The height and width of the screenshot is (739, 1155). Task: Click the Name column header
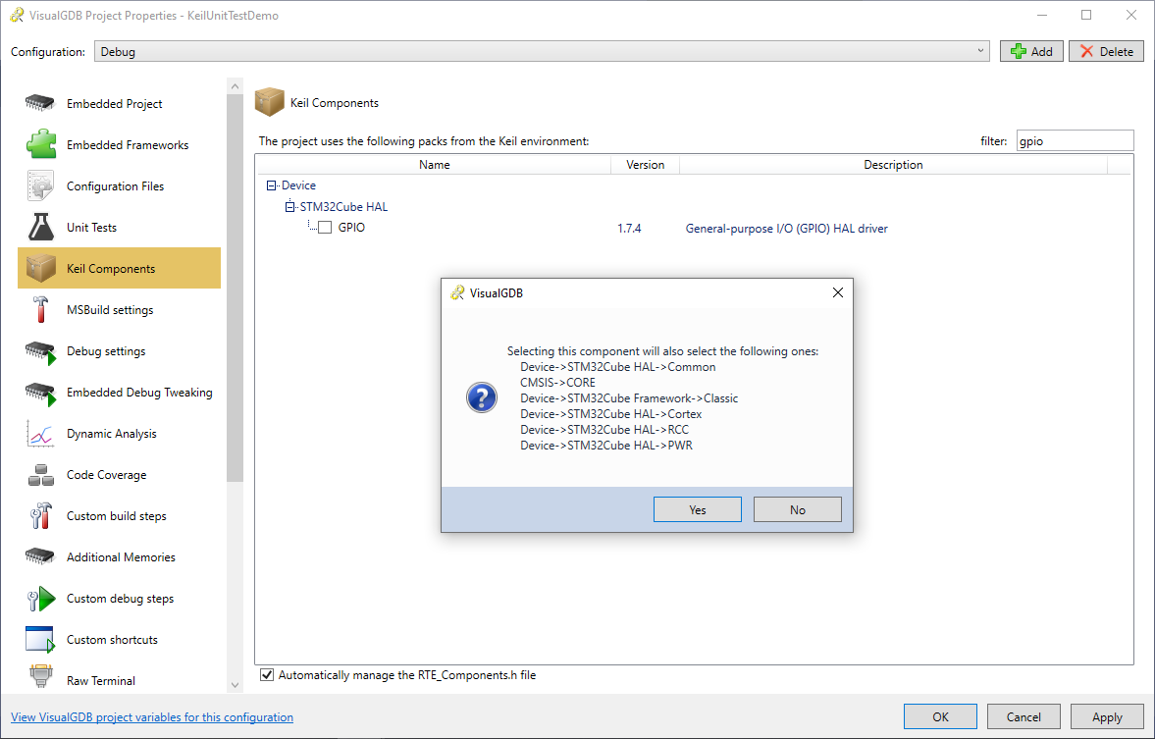434,164
